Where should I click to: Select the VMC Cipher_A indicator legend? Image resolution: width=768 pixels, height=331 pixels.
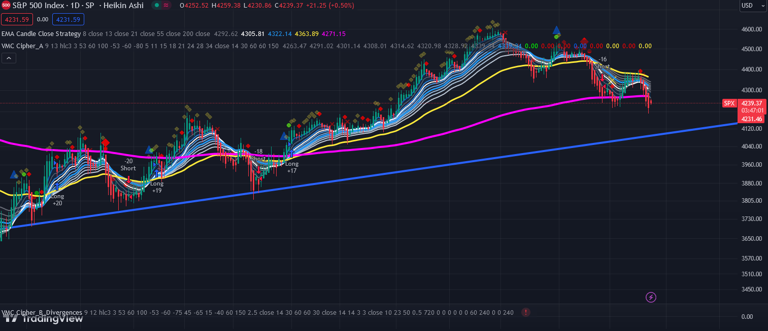(x=22, y=46)
